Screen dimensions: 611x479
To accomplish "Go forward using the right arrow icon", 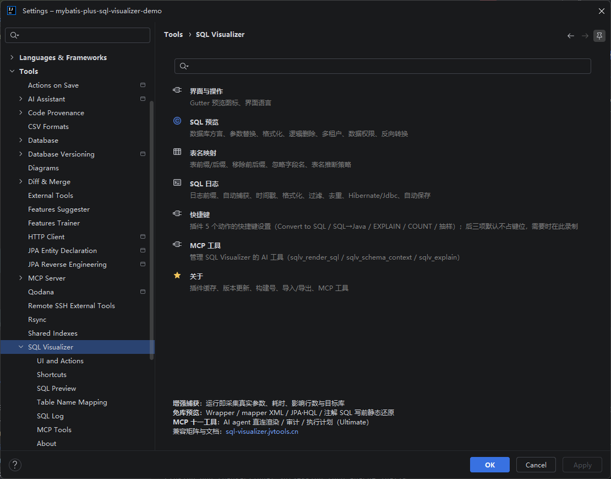I will [x=585, y=36].
